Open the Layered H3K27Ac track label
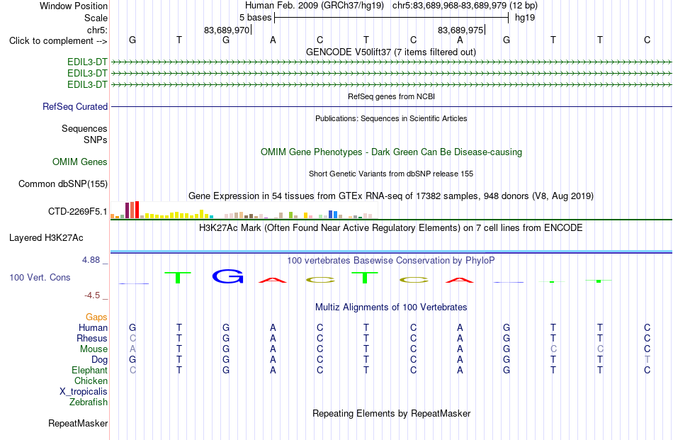The image size is (673, 440). pyautogui.click(x=46, y=238)
